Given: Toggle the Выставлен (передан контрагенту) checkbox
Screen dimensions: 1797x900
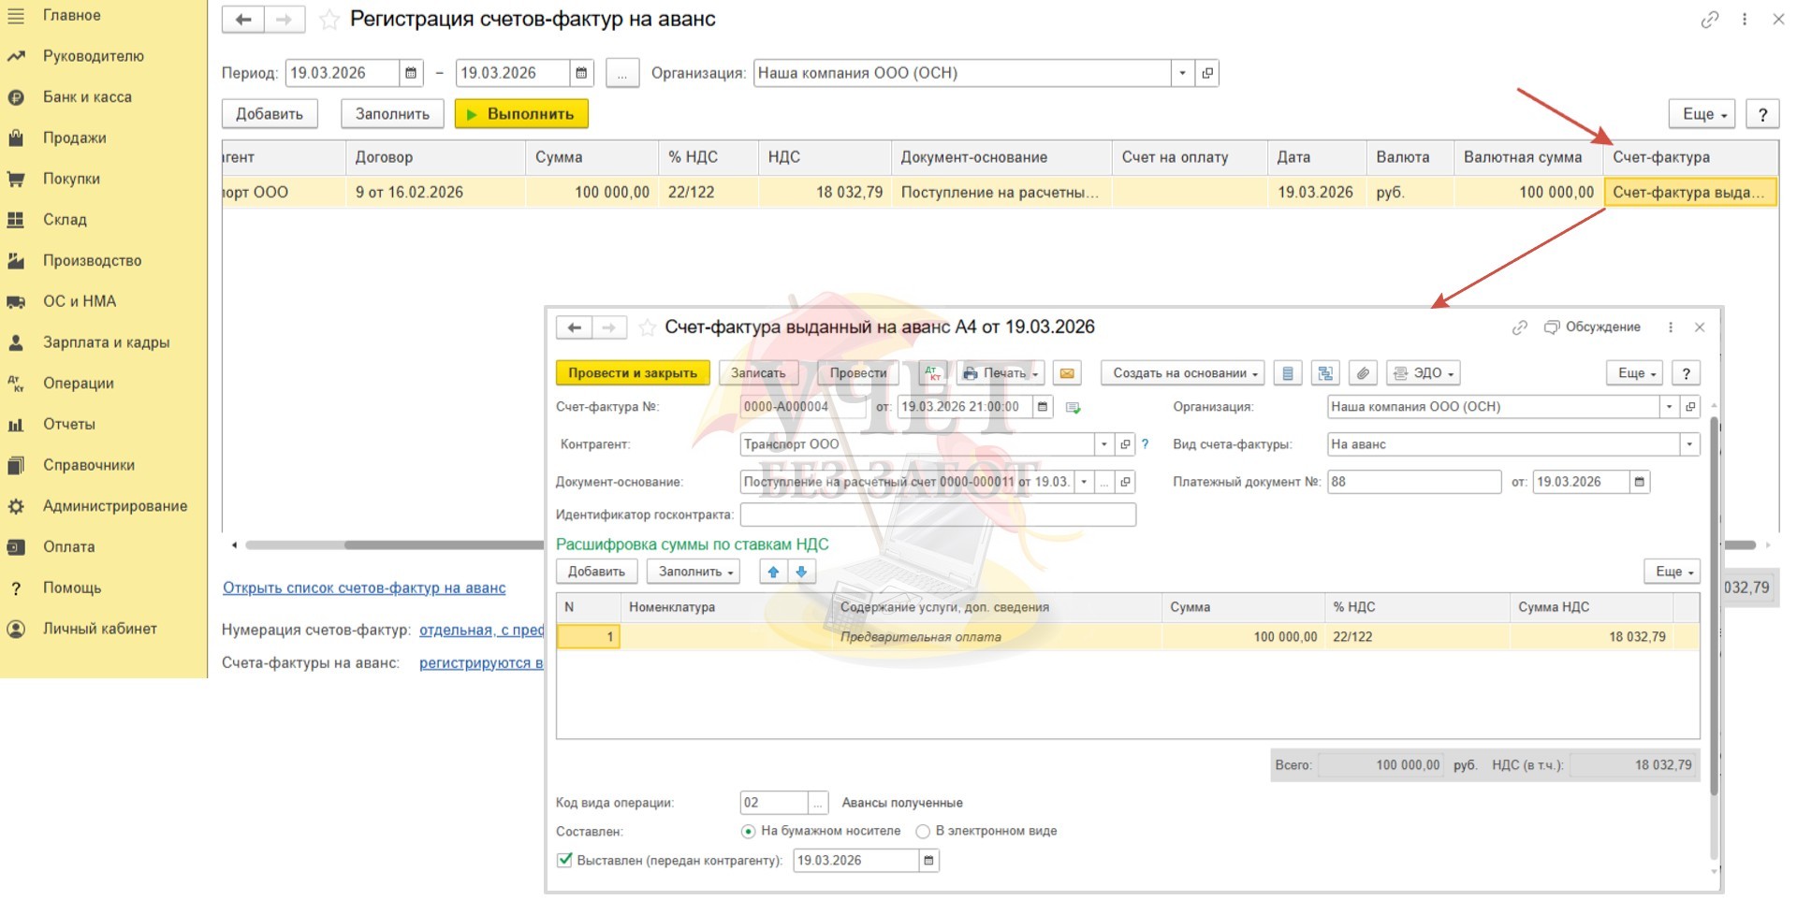Looking at the screenshot, I should click(564, 860).
